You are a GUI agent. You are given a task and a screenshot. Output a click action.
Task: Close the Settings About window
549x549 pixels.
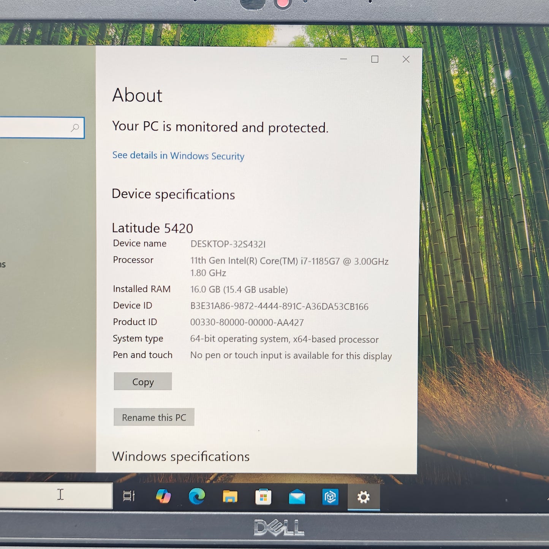click(x=406, y=60)
